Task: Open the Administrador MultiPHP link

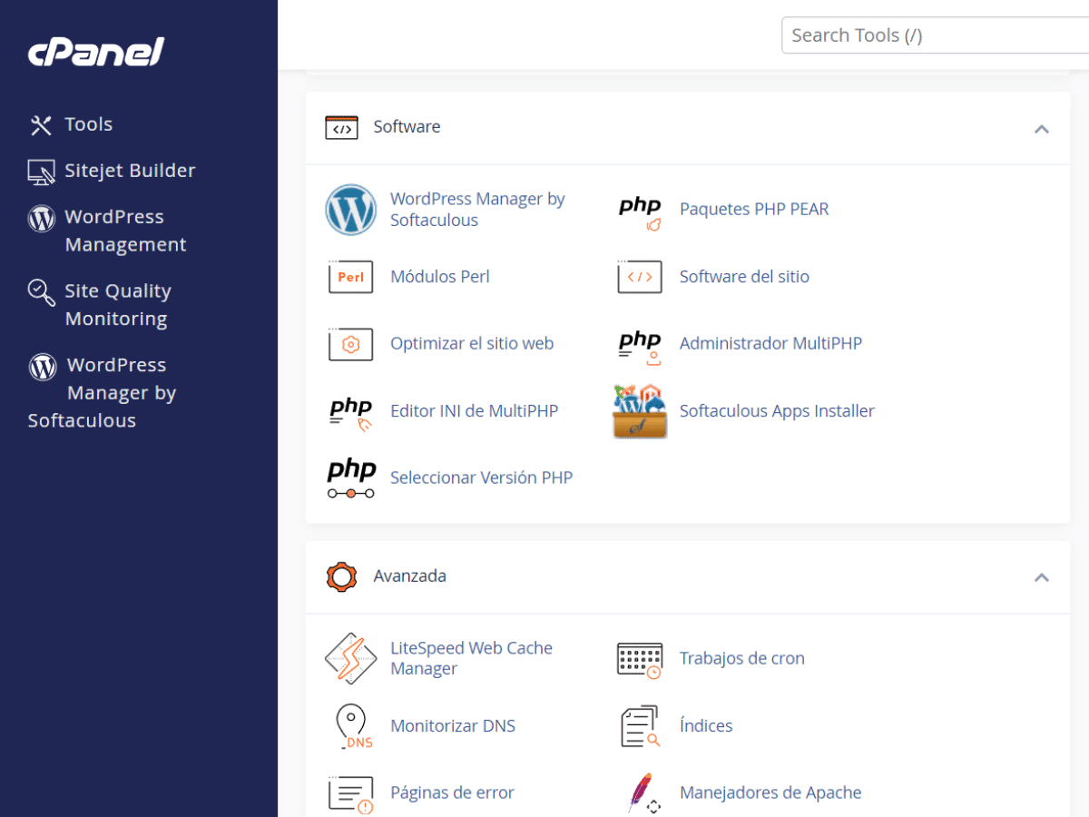Action: point(770,344)
